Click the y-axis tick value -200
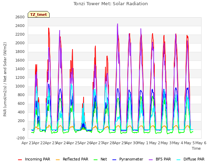Screen dimensions: 222x166 point(20,138)
